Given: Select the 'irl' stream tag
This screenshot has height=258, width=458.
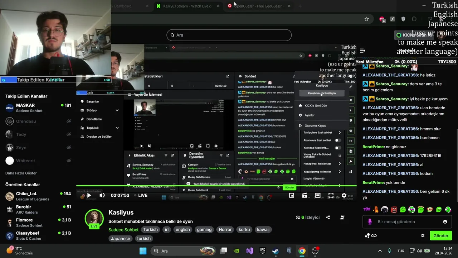Looking at the screenshot, I should tap(166, 230).
